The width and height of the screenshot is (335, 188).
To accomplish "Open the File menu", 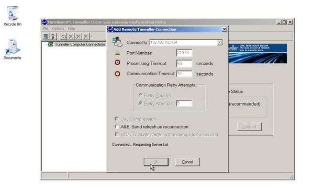I will [x=46, y=28].
